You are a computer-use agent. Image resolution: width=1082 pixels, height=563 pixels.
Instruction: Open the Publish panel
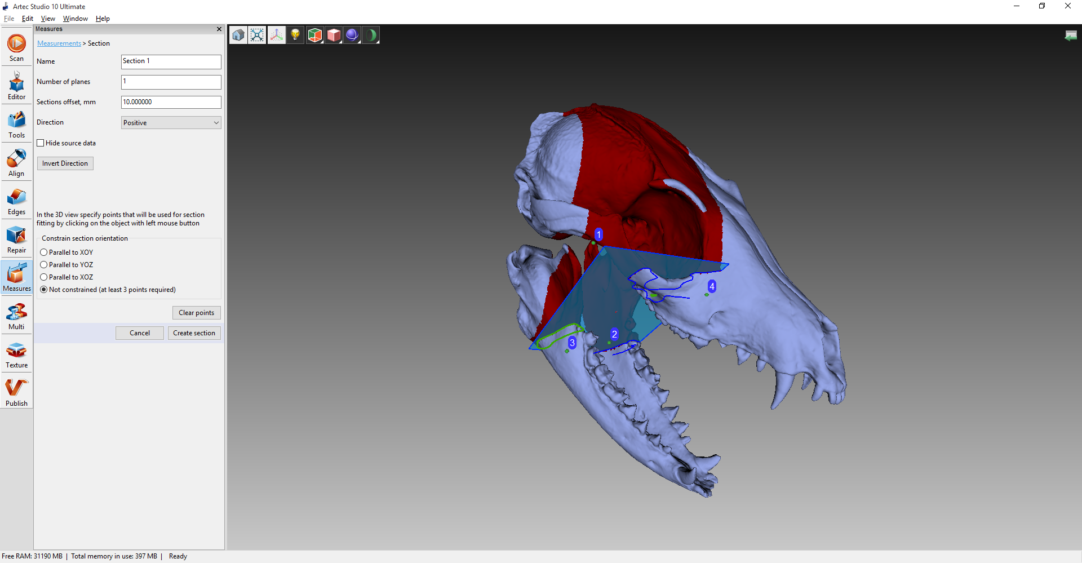coord(16,393)
